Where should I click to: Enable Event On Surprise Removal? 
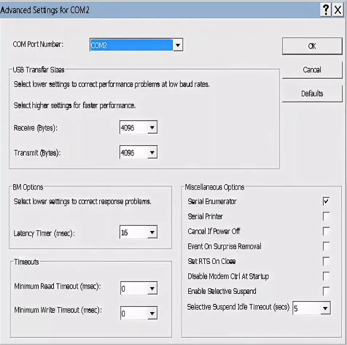pos(326,246)
